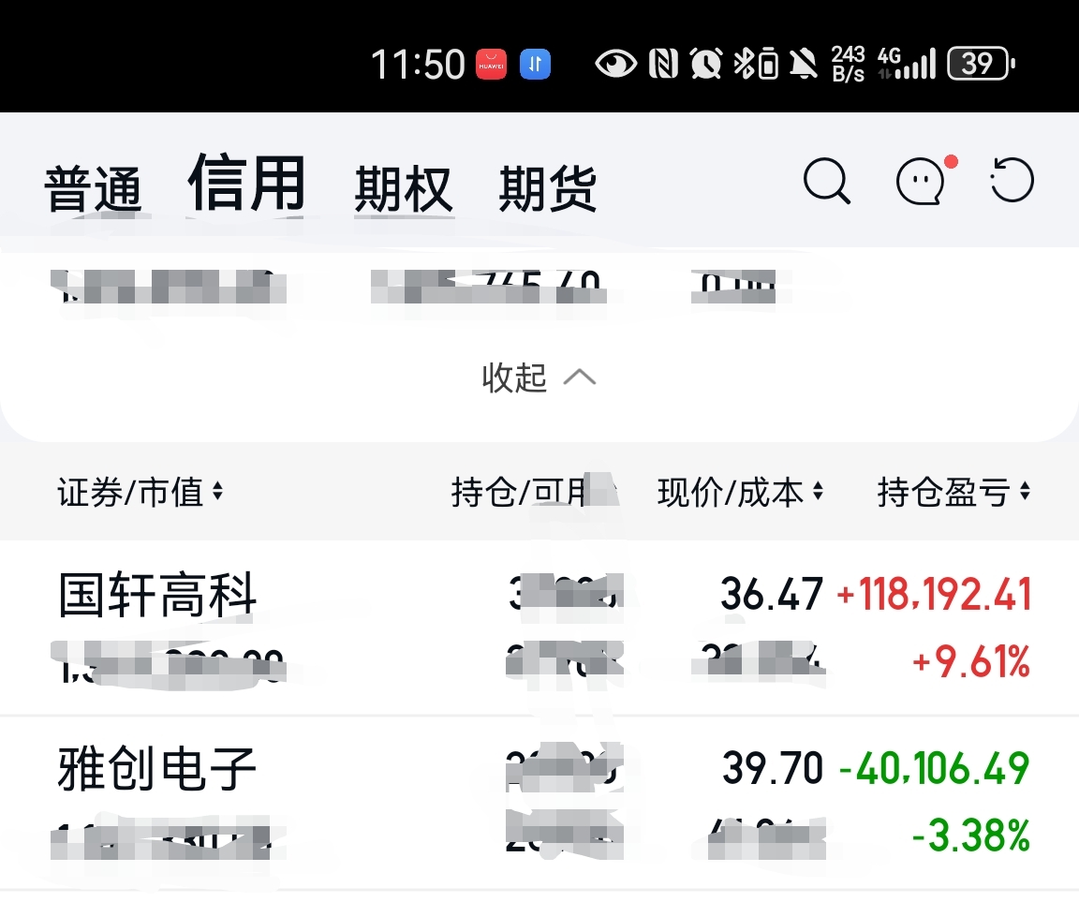Tap the Huawei AppGallery status bar icon
The width and height of the screenshot is (1079, 902).
coord(492,64)
